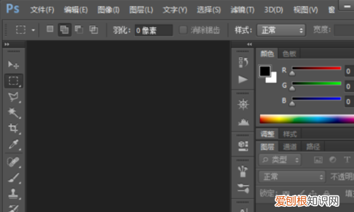Switch to the 图层 layers tab

267,147
